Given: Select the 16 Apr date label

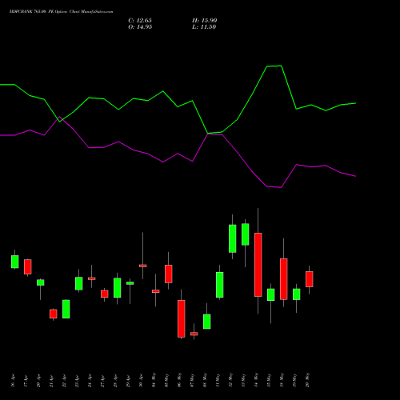Looking at the screenshot, I should point(14,380).
